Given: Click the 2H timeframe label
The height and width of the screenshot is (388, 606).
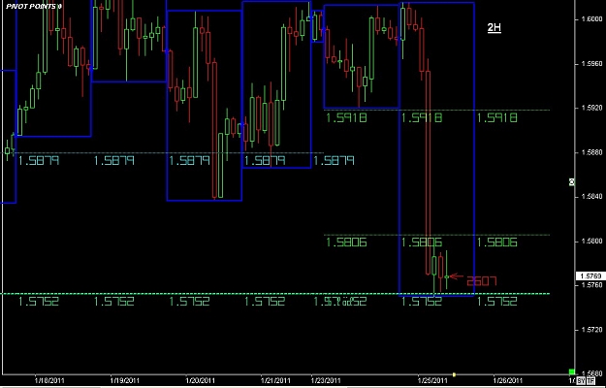Looking at the screenshot, I should click(494, 27).
